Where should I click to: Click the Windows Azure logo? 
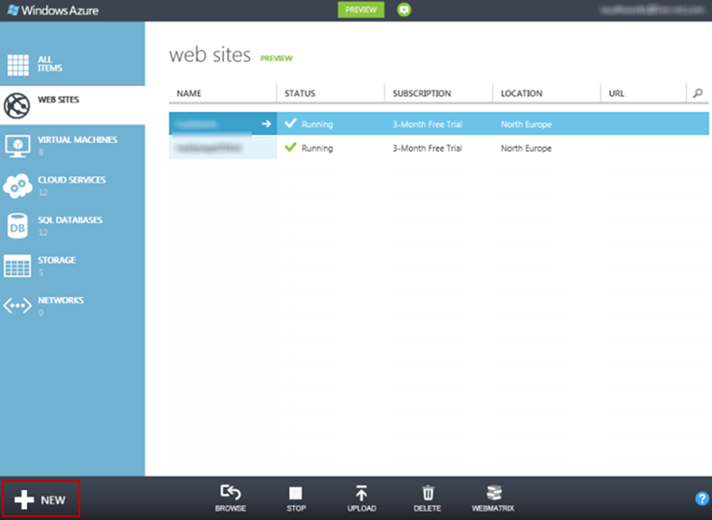pyautogui.click(x=53, y=10)
